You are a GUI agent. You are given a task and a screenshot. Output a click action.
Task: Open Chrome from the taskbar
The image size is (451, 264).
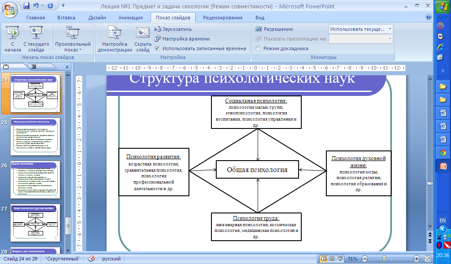(443, 153)
